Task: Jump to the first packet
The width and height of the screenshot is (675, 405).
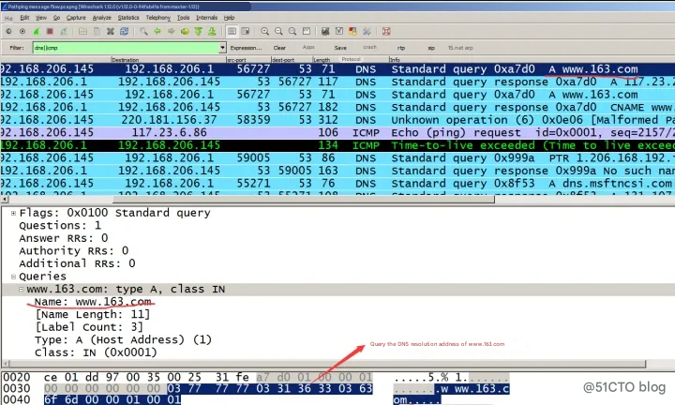Action: coord(199,31)
